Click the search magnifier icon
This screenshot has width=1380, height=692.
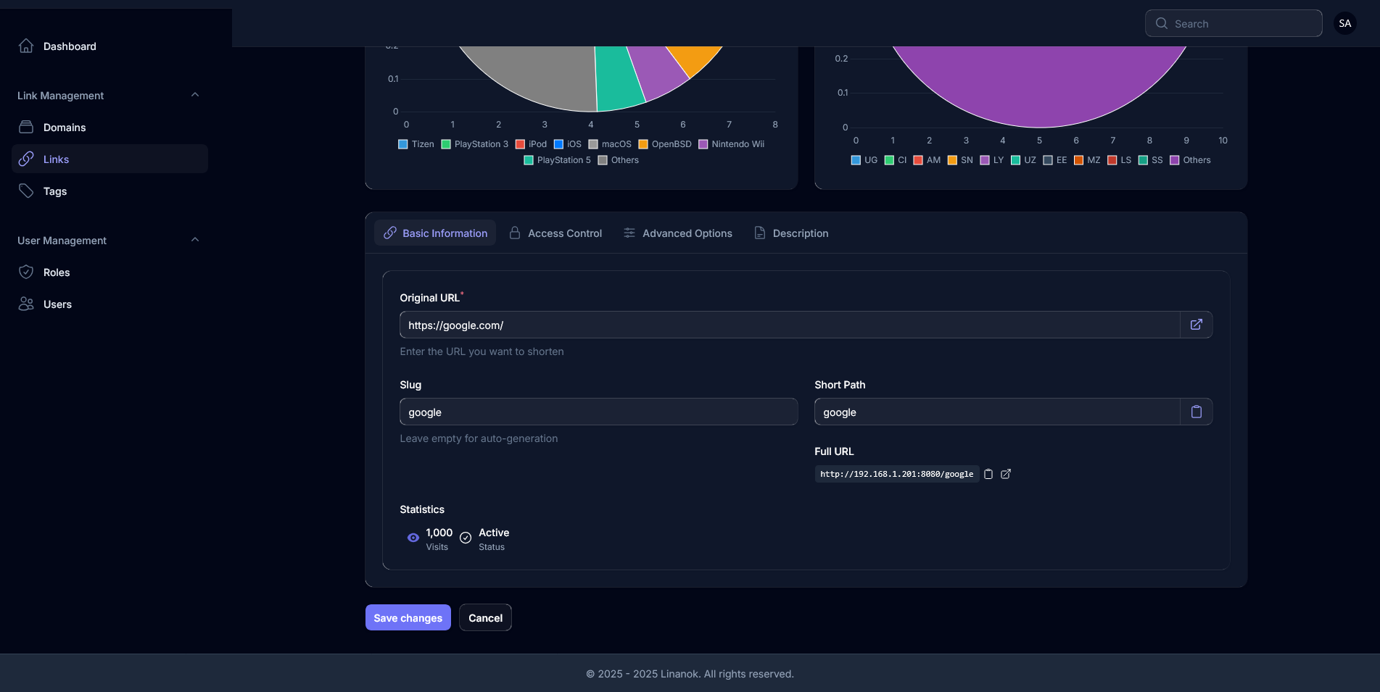pos(1162,23)
